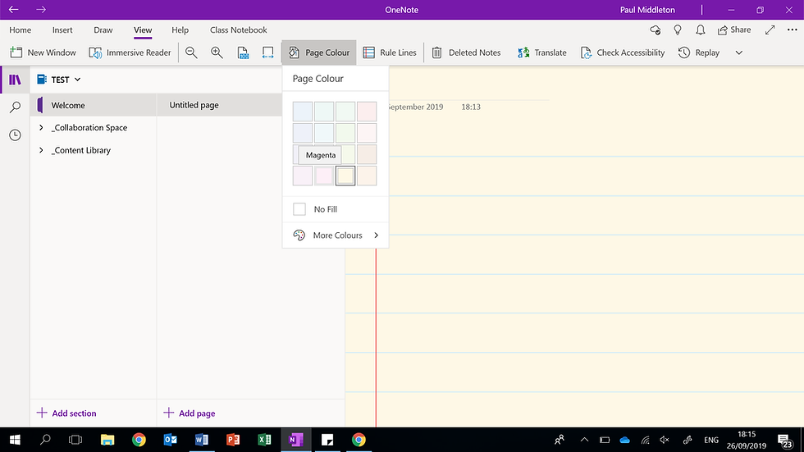Open recent notes clock icon
The width and height of the screenshot is (804, 452).
(15, 135)
